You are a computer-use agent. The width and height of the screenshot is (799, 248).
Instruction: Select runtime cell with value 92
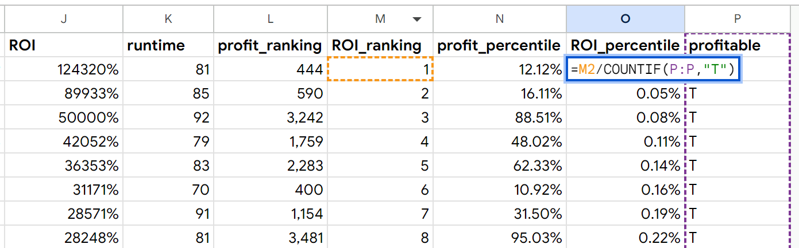pos(168,117)
